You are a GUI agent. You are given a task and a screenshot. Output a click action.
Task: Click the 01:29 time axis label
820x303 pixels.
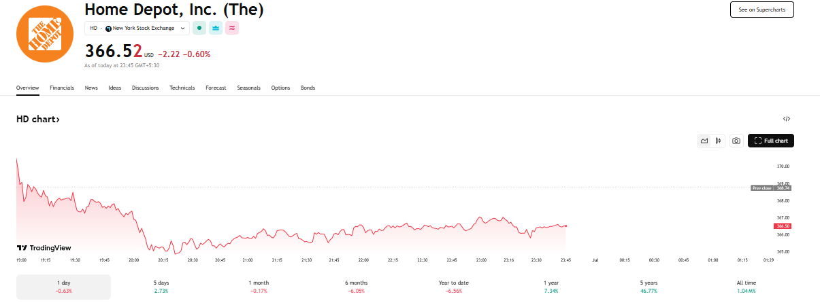(768, 260)
